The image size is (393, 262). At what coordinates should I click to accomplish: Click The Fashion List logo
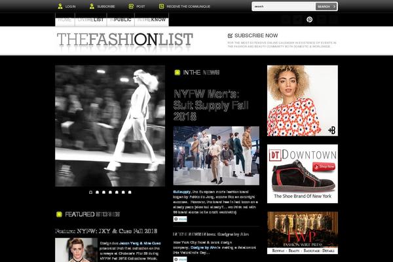(125, 40)
